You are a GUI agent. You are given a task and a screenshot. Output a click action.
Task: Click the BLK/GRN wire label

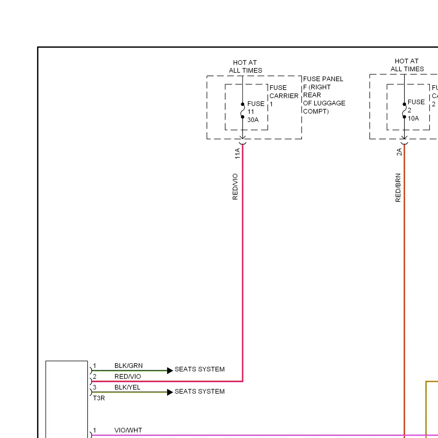tap(128, 366)
